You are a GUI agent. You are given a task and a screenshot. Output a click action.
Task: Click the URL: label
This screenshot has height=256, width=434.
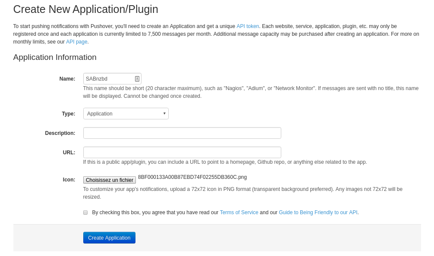(x=69, y=152)
